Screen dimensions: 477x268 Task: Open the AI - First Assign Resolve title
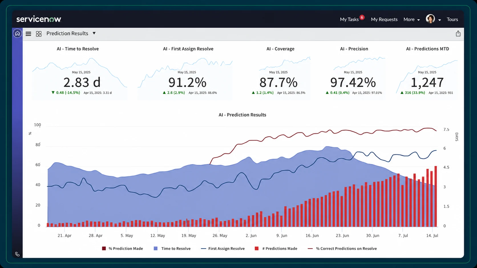tap(188, 49)
